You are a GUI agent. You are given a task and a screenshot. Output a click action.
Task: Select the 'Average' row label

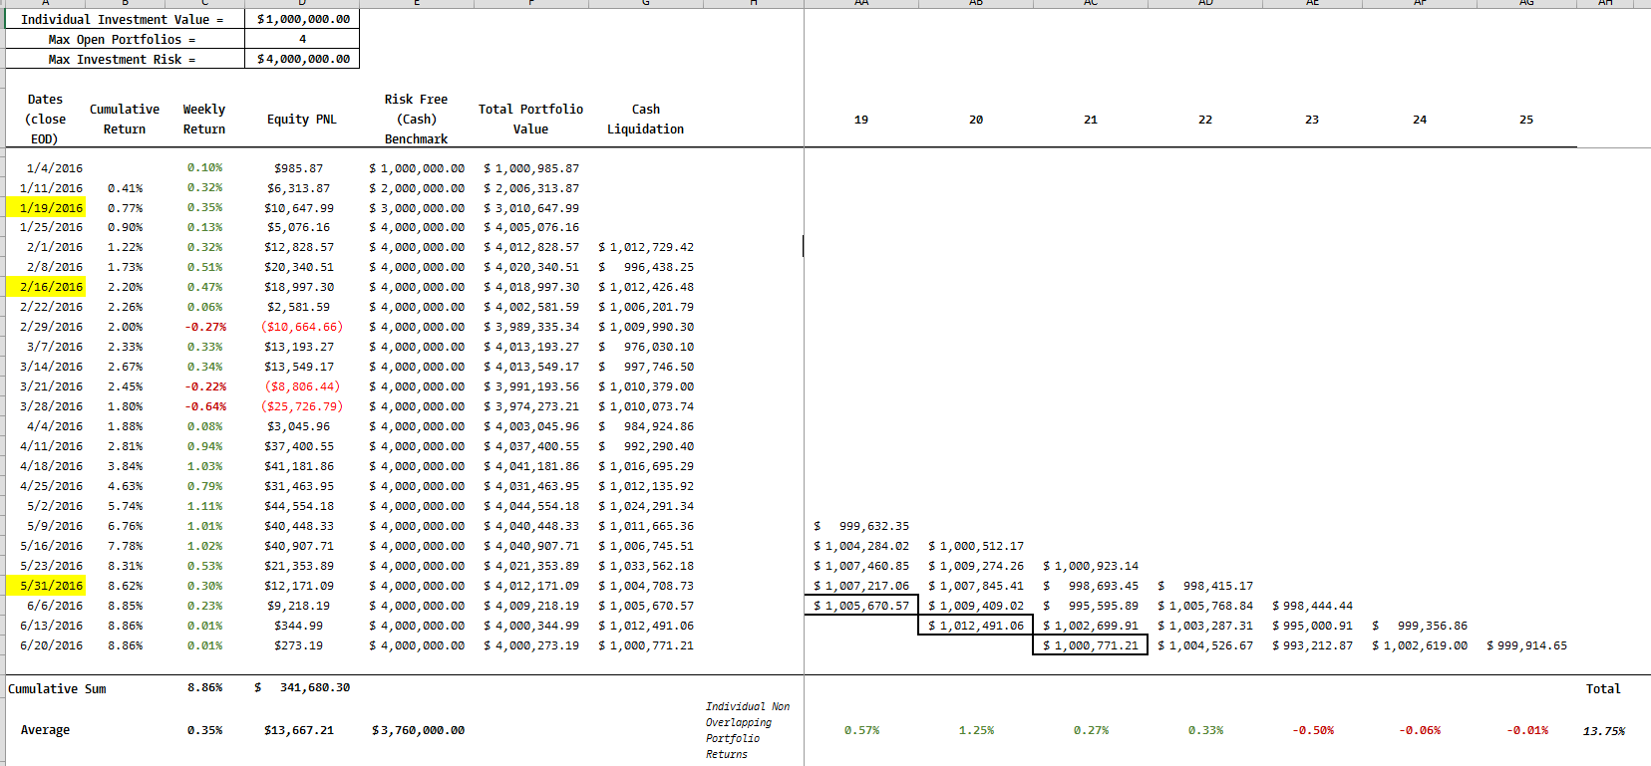click(x=45, y=730)
